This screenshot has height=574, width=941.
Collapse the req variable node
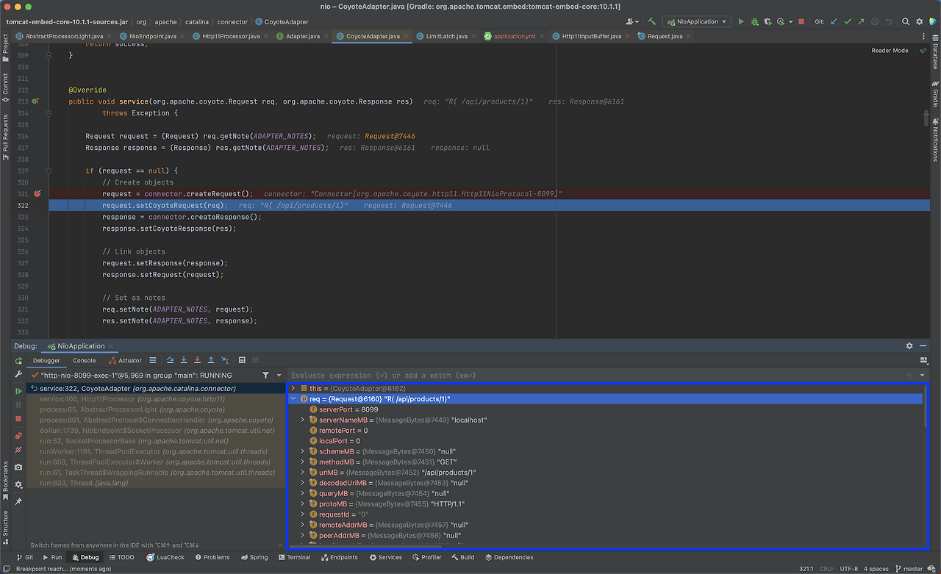coord(293,399)
